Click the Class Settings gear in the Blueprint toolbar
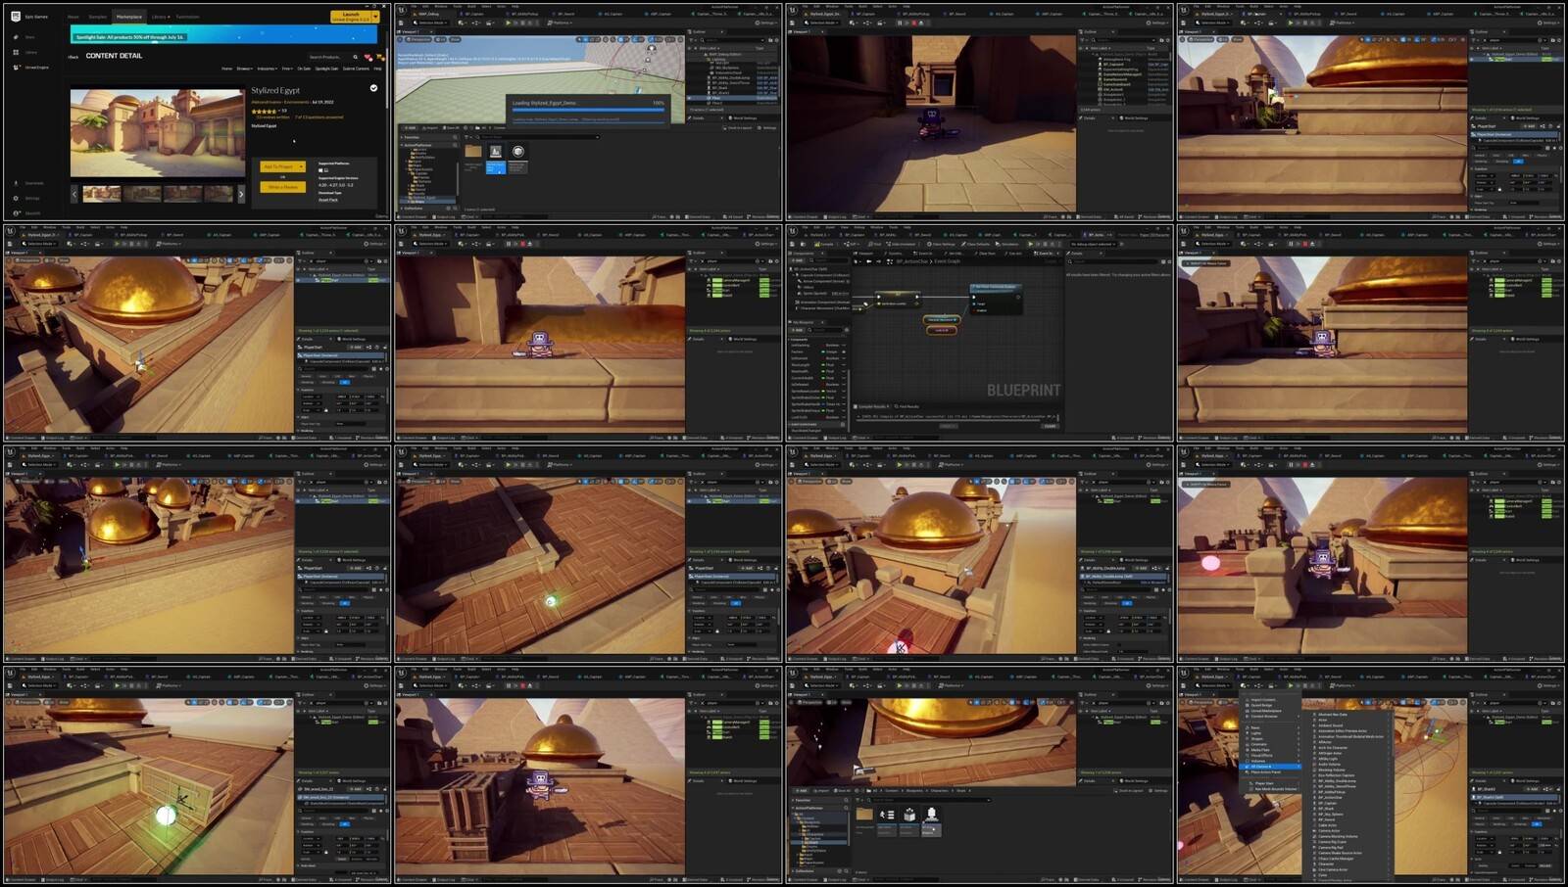 click(929, 244)
